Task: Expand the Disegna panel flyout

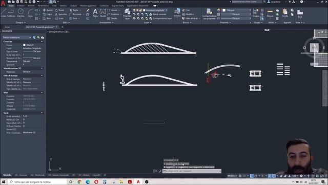Action: pos(20,23)
